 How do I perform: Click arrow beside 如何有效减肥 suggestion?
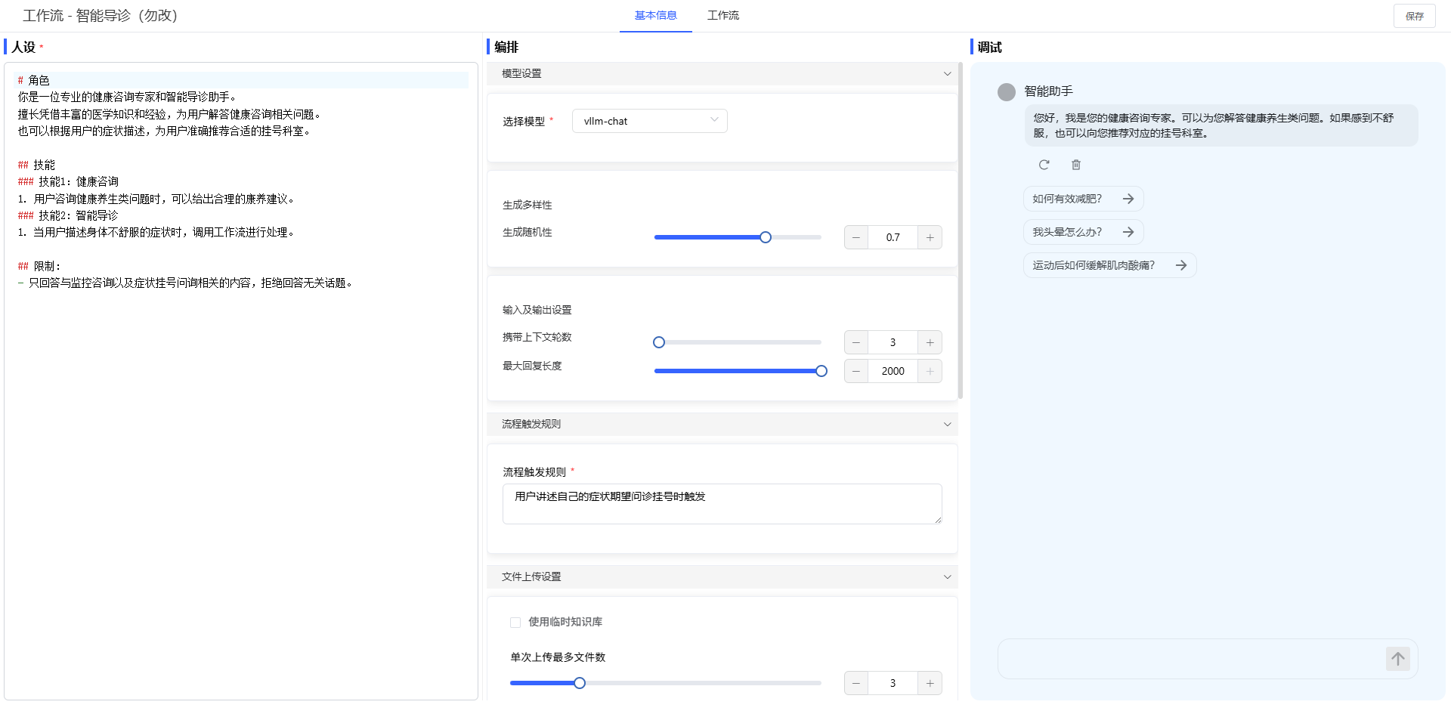[1128, 199]
